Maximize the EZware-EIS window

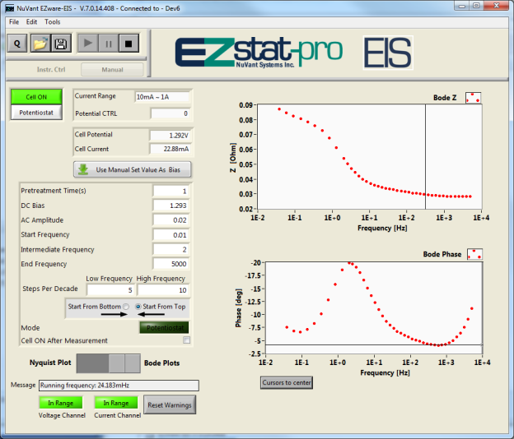pos(477,6)
